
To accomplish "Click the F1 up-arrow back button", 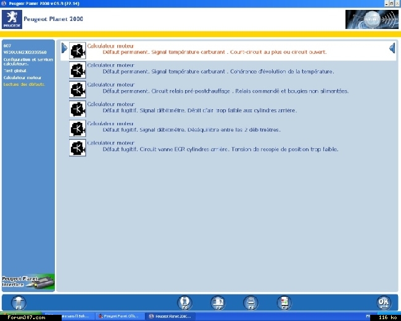I will point(19,303).
